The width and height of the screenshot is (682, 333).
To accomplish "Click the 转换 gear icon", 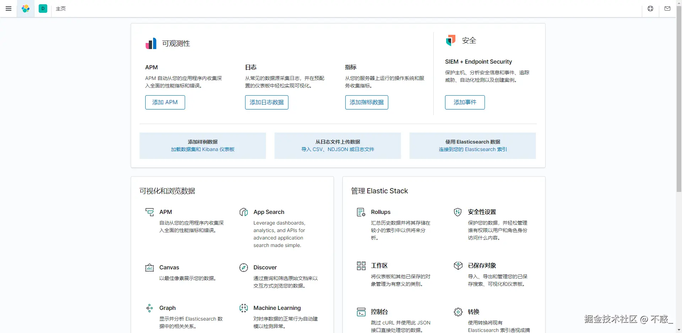I will pos(458,312).
